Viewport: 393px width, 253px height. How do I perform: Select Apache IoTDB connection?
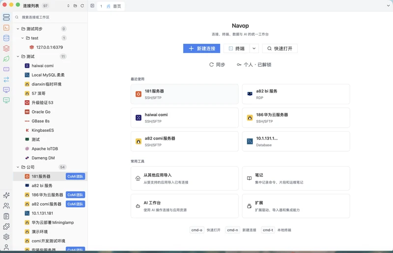click(50, 149)
